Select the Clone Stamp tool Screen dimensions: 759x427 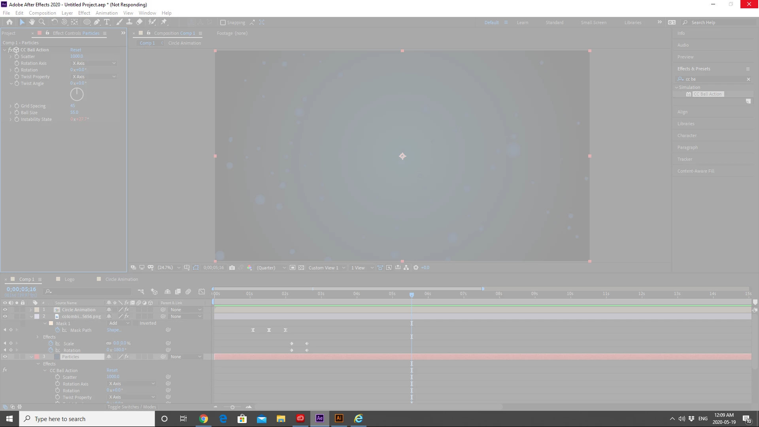129,22
